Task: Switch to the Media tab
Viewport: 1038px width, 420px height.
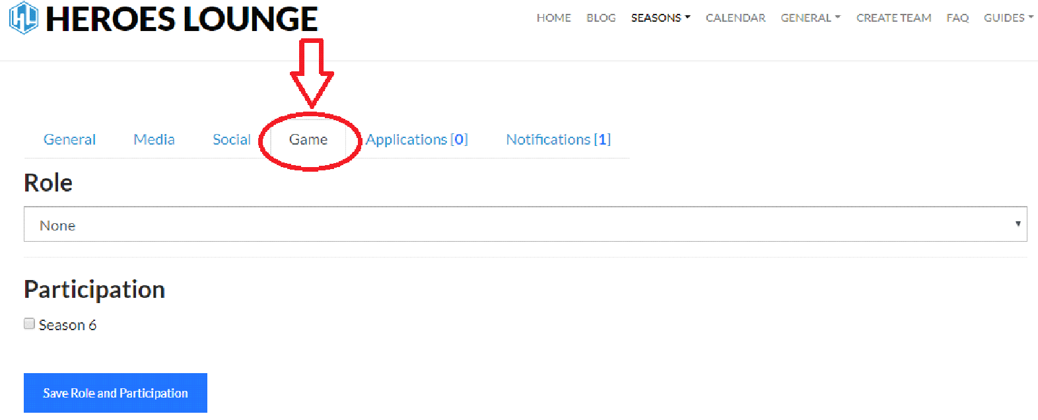Action: (154, 139)
